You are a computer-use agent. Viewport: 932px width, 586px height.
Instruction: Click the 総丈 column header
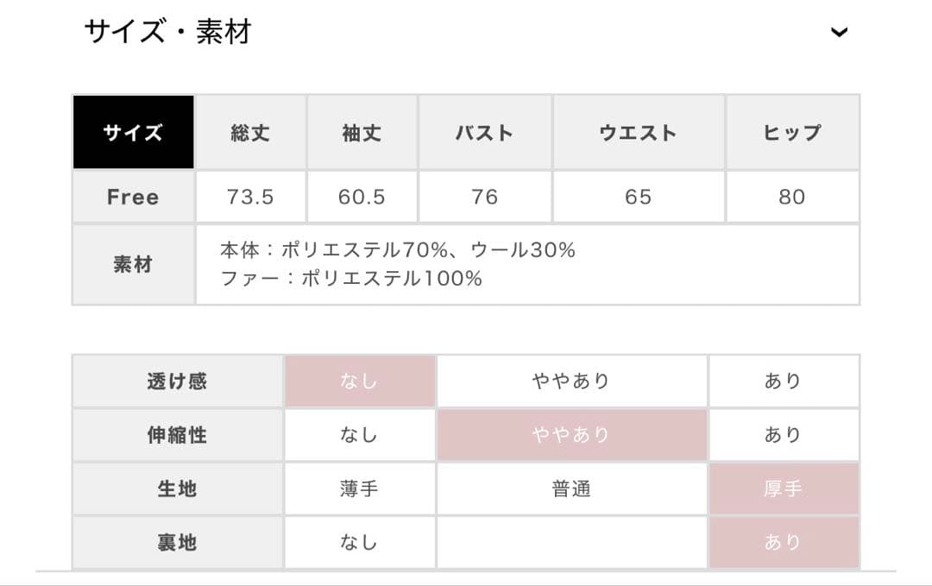(249, 132)
